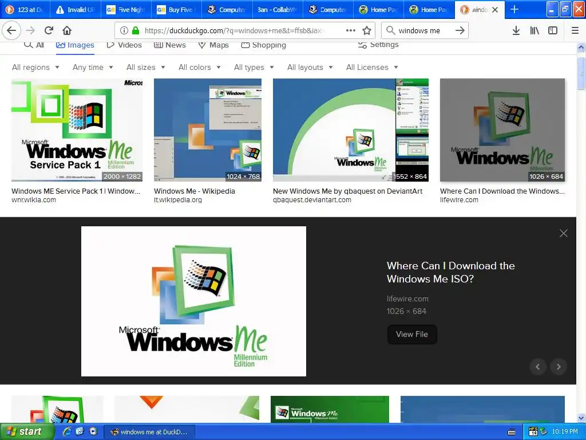This screenshot has width=586, height=440.
Task: Click the green secure padlock icon
Action: pyautogui.click(x=136, y=30)
